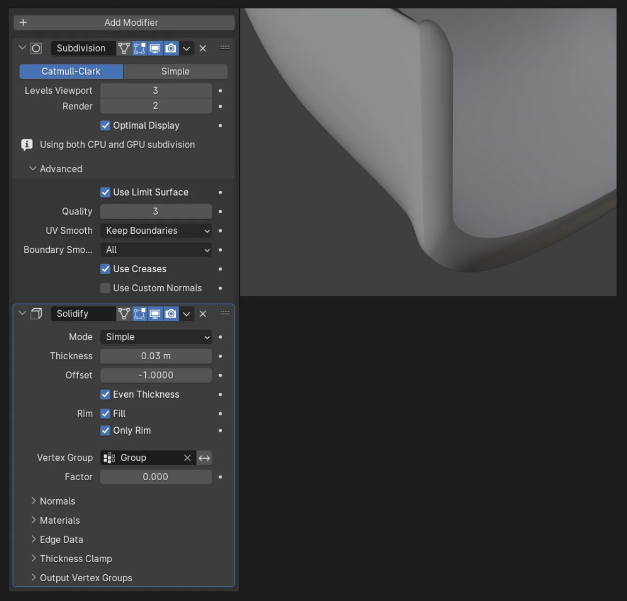This screenshot has width=627, height=601.
Task: Expand the Normals subpanel
Action: point(33,501)
